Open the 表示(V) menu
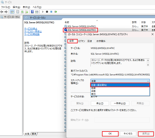This screenshot has width=155, height=138. (x=27, y=7)
